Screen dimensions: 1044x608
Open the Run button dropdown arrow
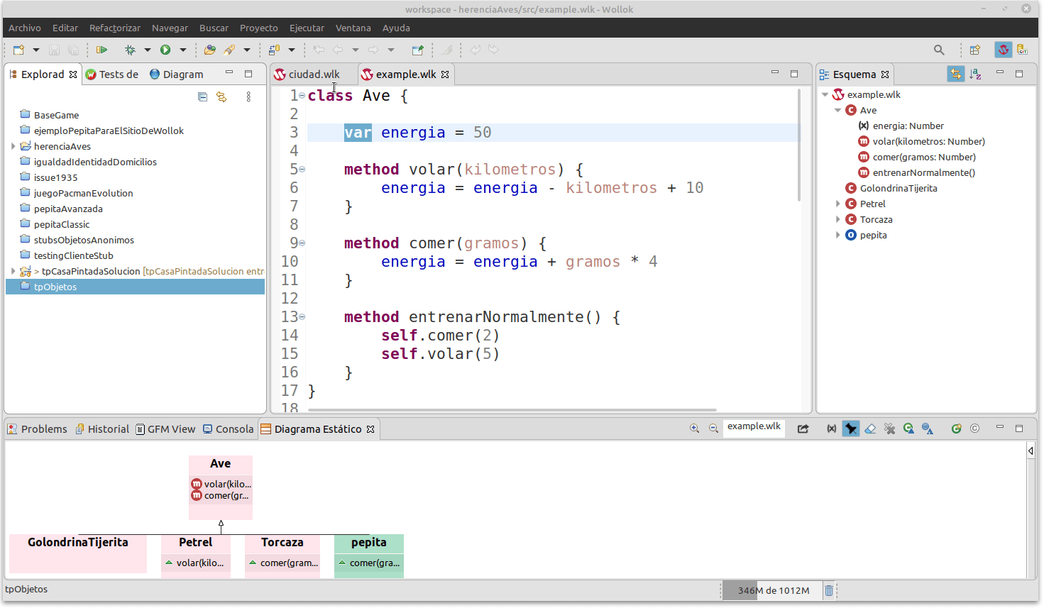point(182,50)
